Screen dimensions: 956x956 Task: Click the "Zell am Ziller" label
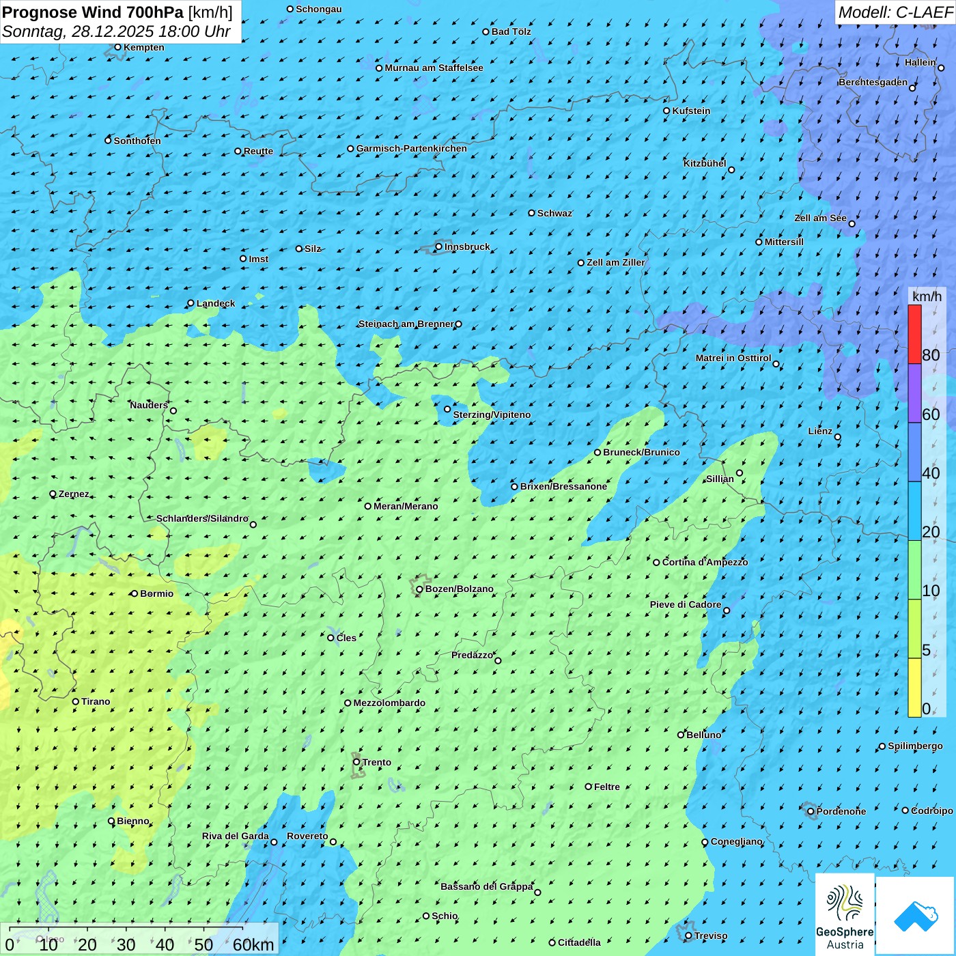616,262
